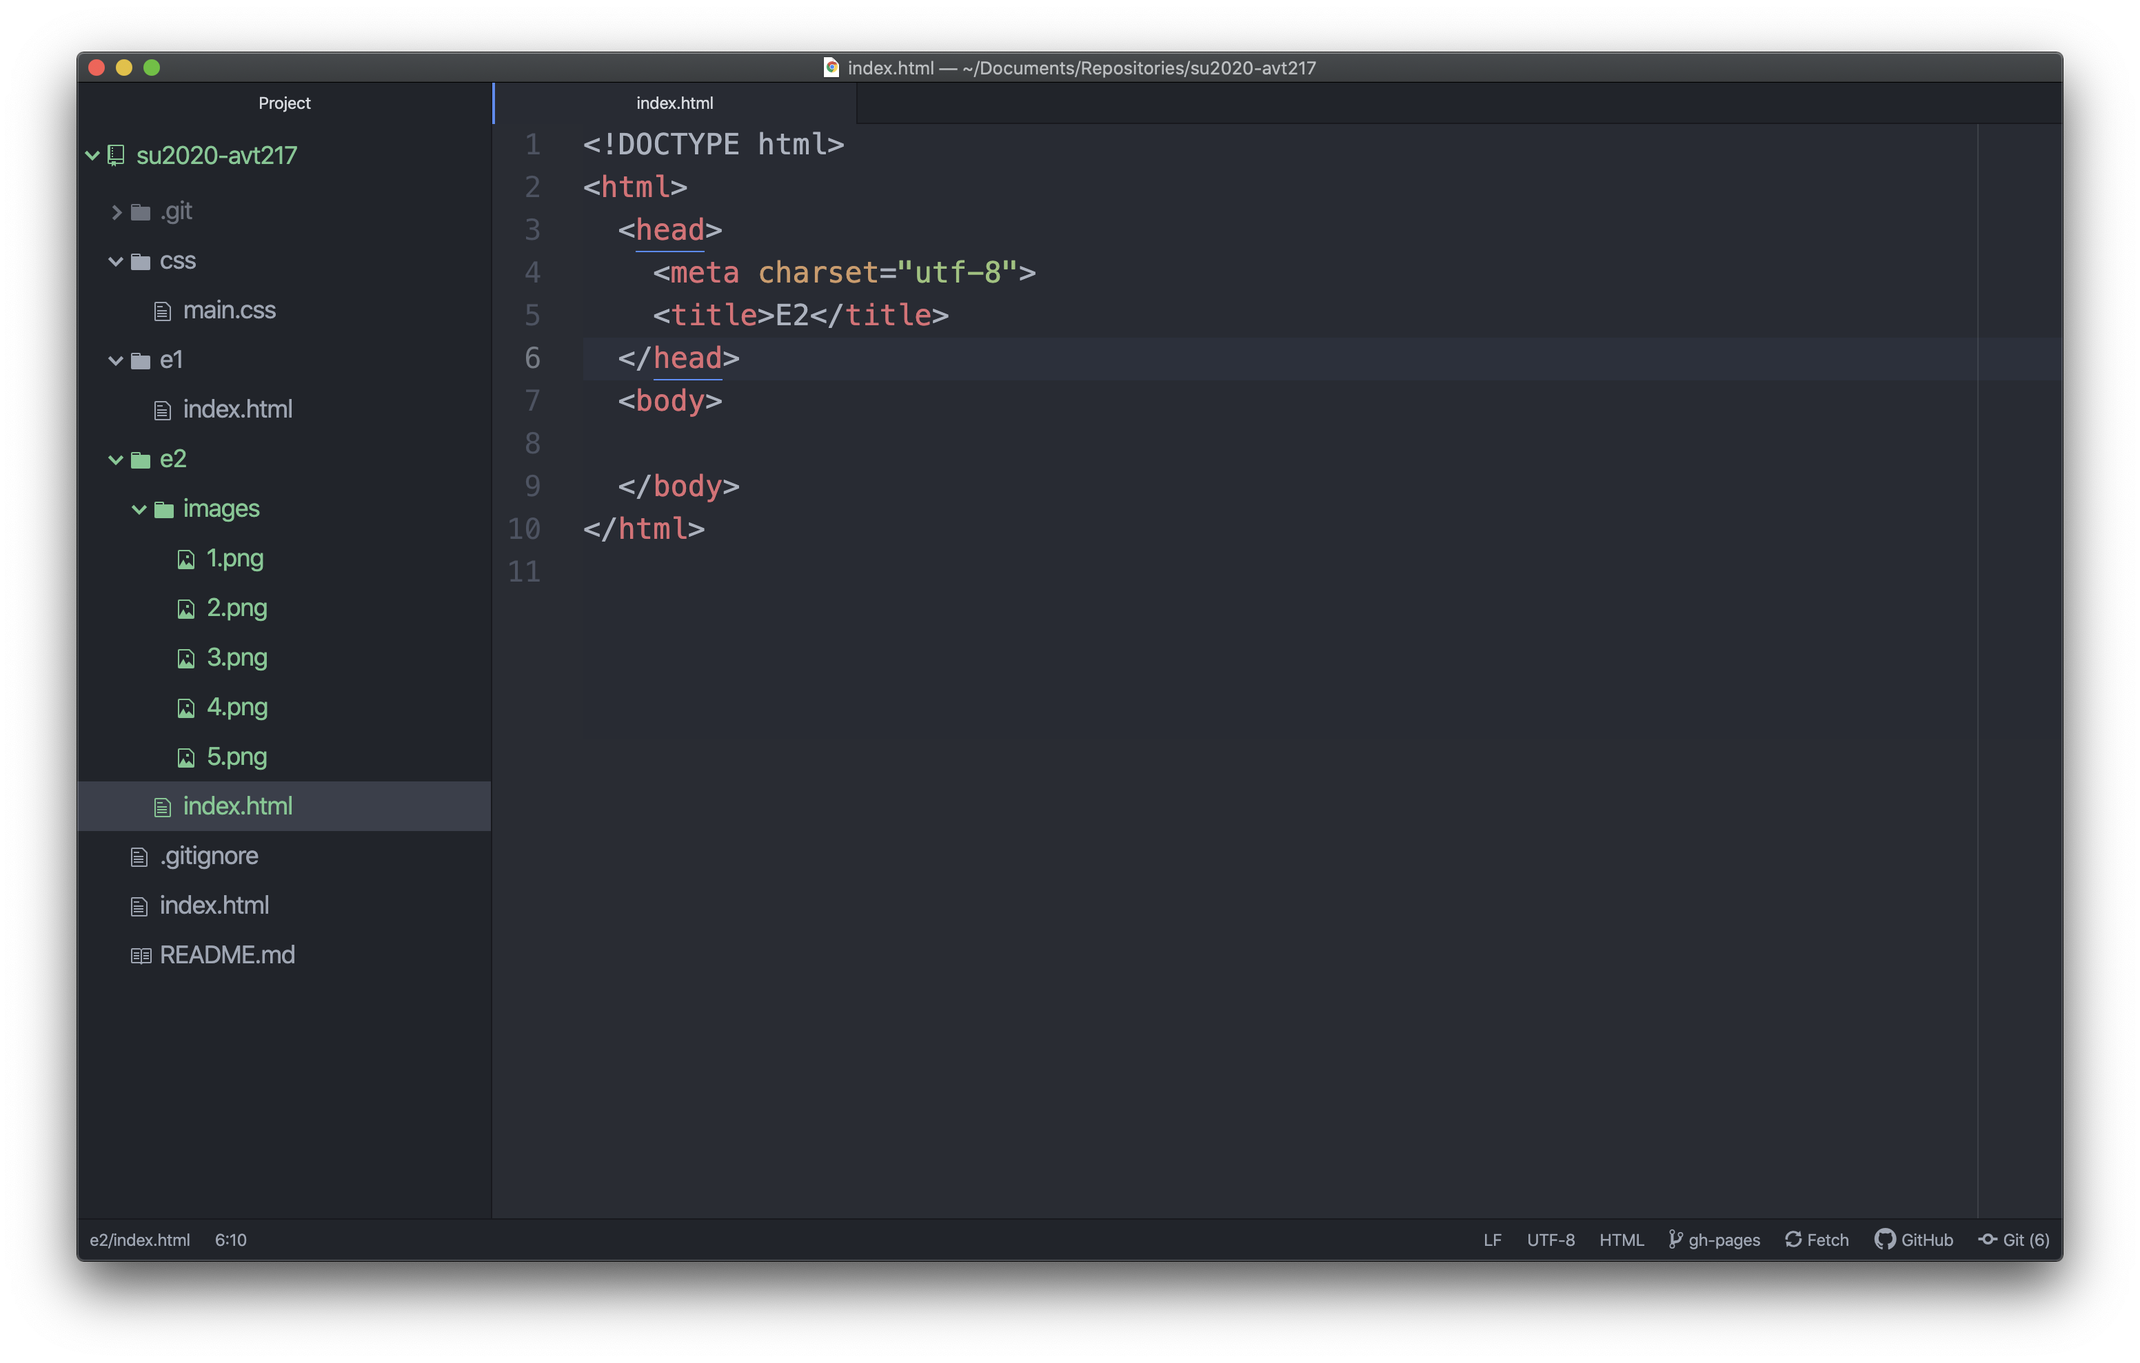Click the 6:10 cursor position indicator
The image size is (2140, 1363).
point(230,1240)
